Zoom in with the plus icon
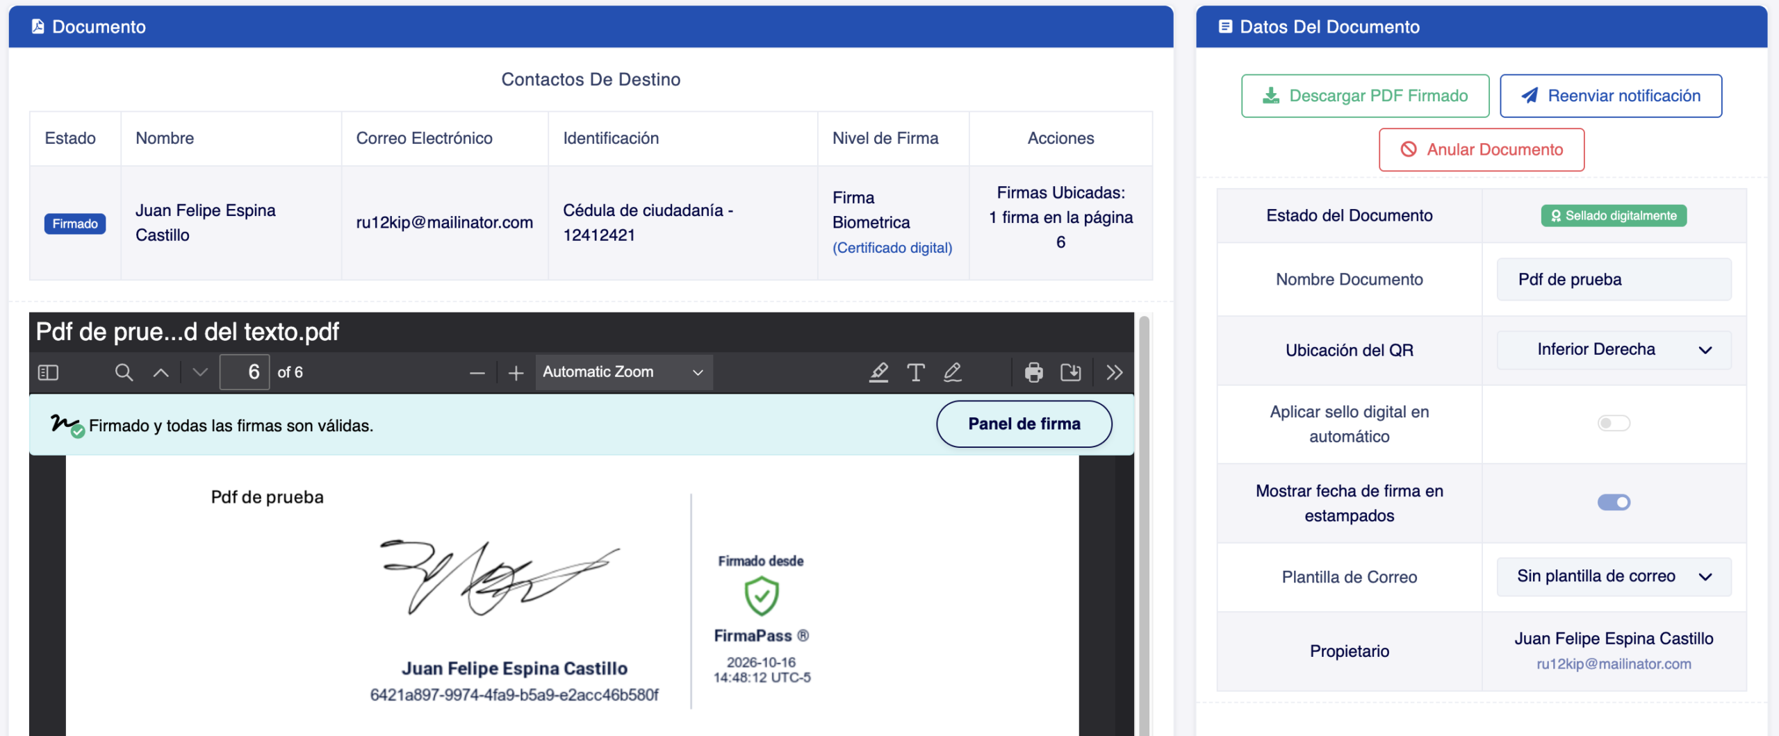Screen dimensions: 1779x736 516,374
